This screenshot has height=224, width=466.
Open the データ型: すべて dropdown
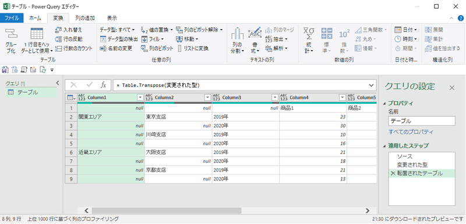coord(117,30)
